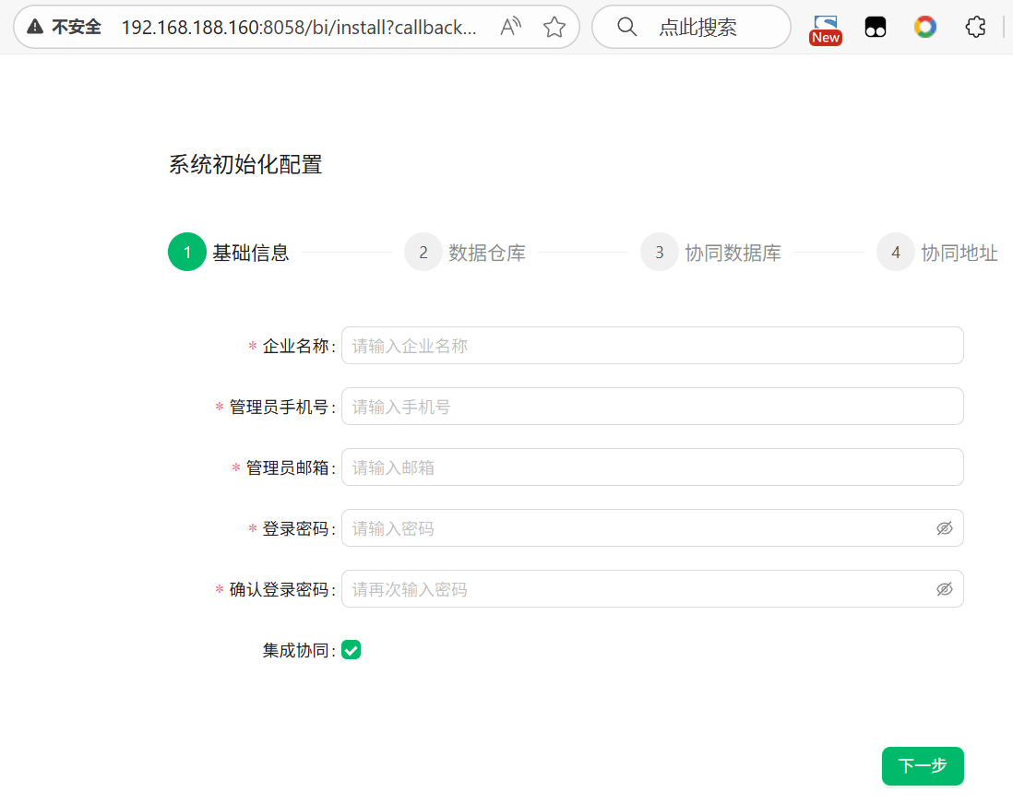Go to step 3 协同数据库
Image resolution: width=1013 pixels, height=804 pixels.
(x=660, y=253)
